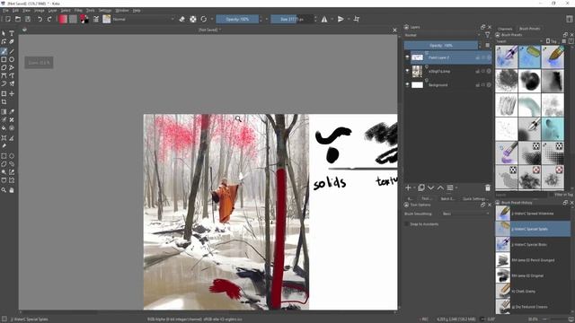Open the Help menu
This screenshot has width=575, height=323.
click(x=137, y=11)
